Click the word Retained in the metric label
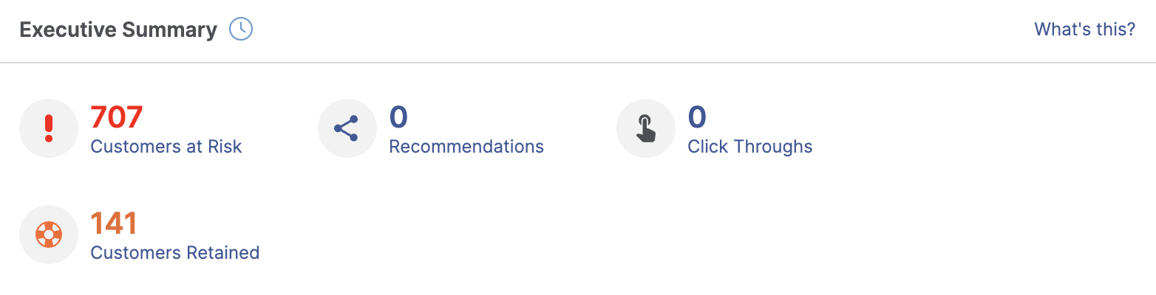The height and width of the screenshot is (295, 1156). (x=225, y=253)
